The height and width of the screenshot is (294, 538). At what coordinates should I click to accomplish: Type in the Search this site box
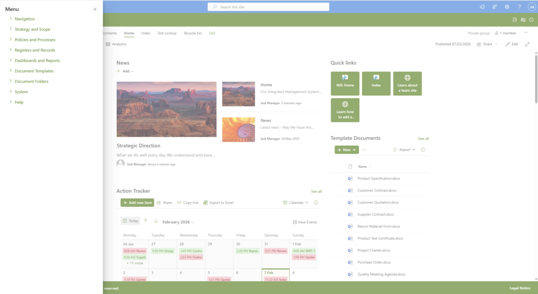pos(268,7)
